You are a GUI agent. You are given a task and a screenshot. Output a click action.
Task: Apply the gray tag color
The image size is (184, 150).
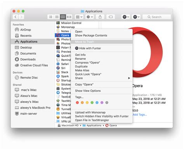click(107, 103)
